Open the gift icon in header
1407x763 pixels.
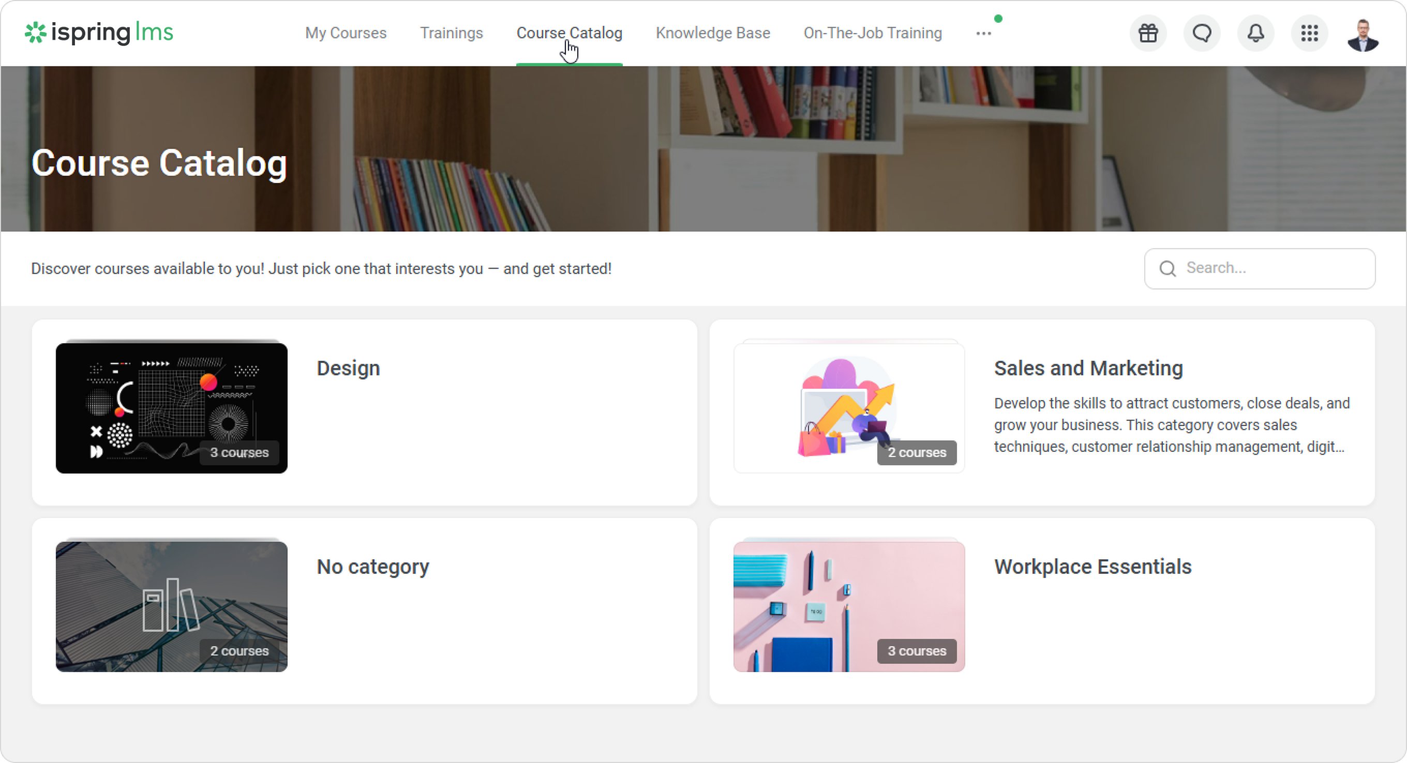(1147, 33)
